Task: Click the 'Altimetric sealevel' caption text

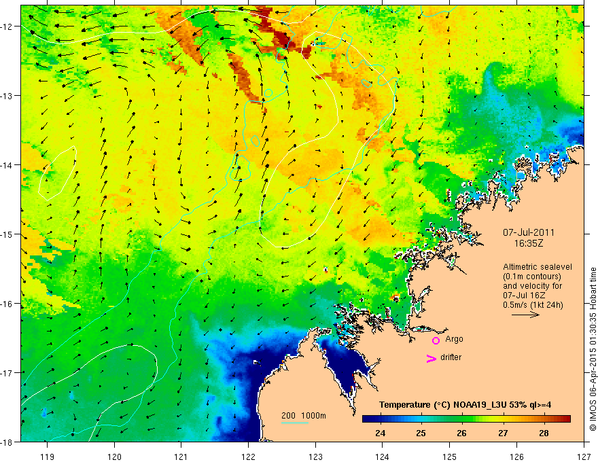Action: coord(538,267)
